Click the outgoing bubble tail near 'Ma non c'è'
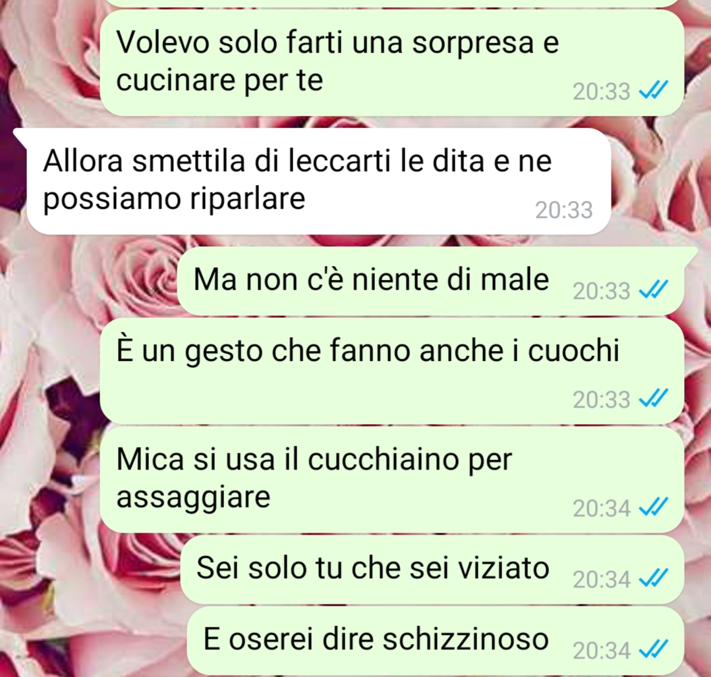The height and width of the screenshot is (677, 711). (x=690, y=254)
